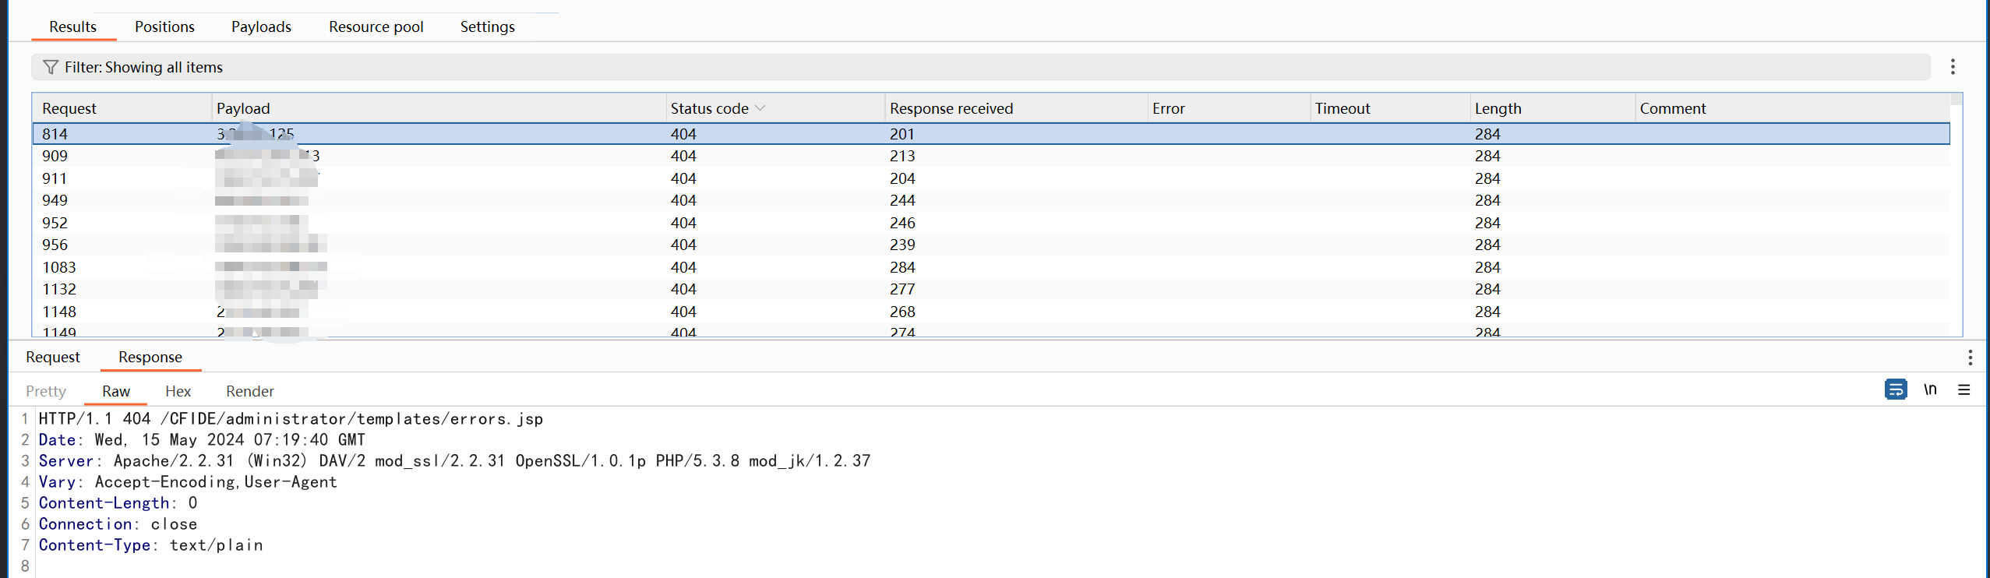
Task: Sort results by the Length column
Action: pyautogui.click(x=1498, y=108)
